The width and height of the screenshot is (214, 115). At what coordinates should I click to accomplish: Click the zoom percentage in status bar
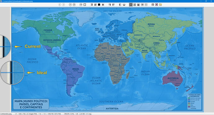[69, 114]
